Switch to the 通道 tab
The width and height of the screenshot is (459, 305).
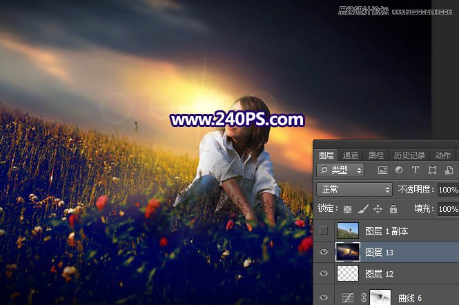click(x=351, y=155)
